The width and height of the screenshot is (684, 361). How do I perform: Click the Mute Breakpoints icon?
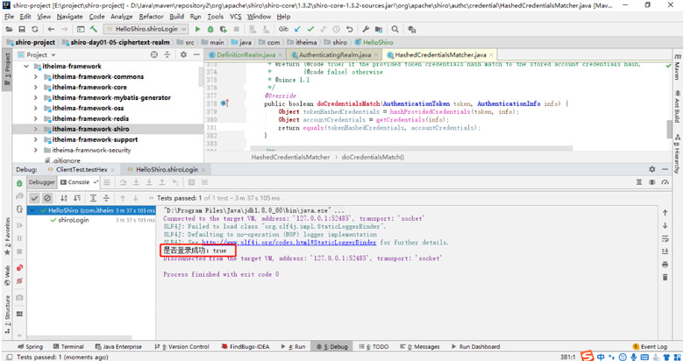click(x=19, y=281)
